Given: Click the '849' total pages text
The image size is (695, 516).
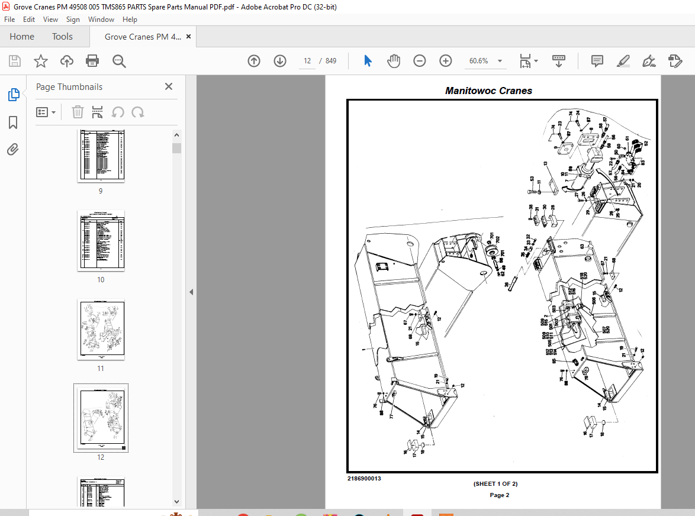Looking at the screenshot, I should (331, 61).
